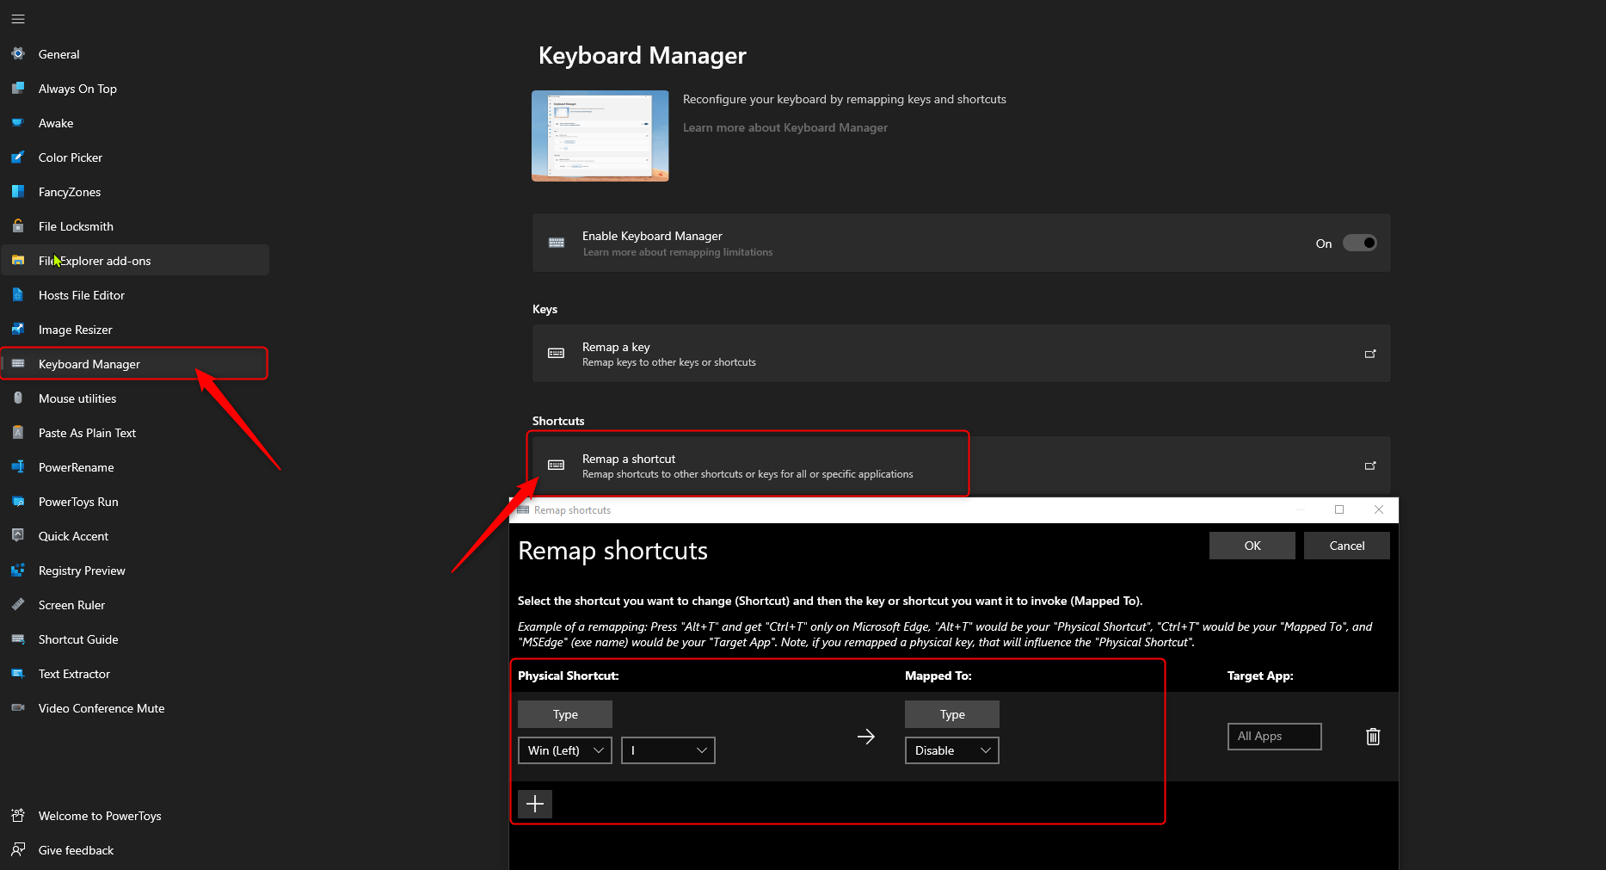Open Give feedback link
Screen dimensions: 1606x870
click(x=135, y=849)
